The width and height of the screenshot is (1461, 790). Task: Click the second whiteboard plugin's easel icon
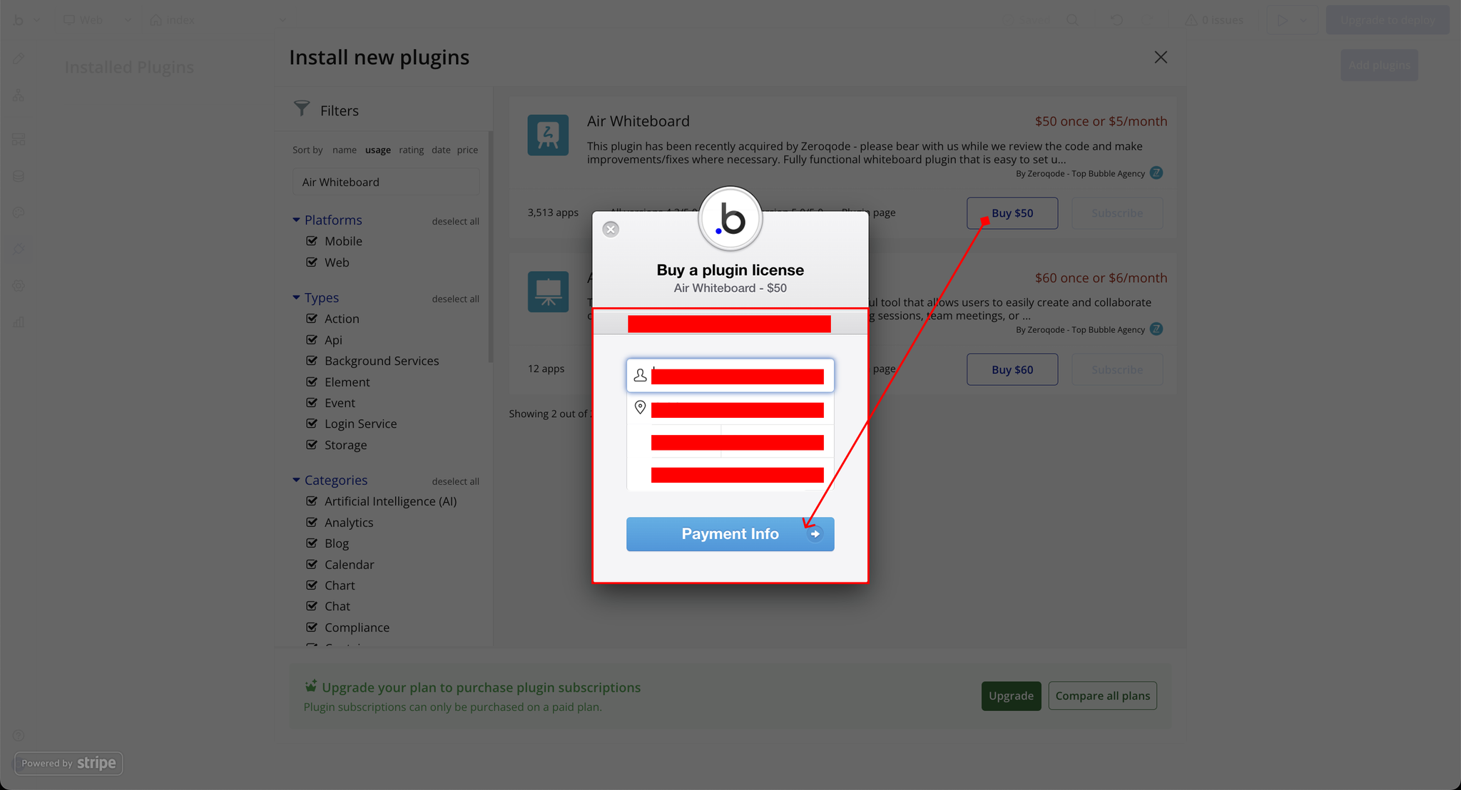548,292
